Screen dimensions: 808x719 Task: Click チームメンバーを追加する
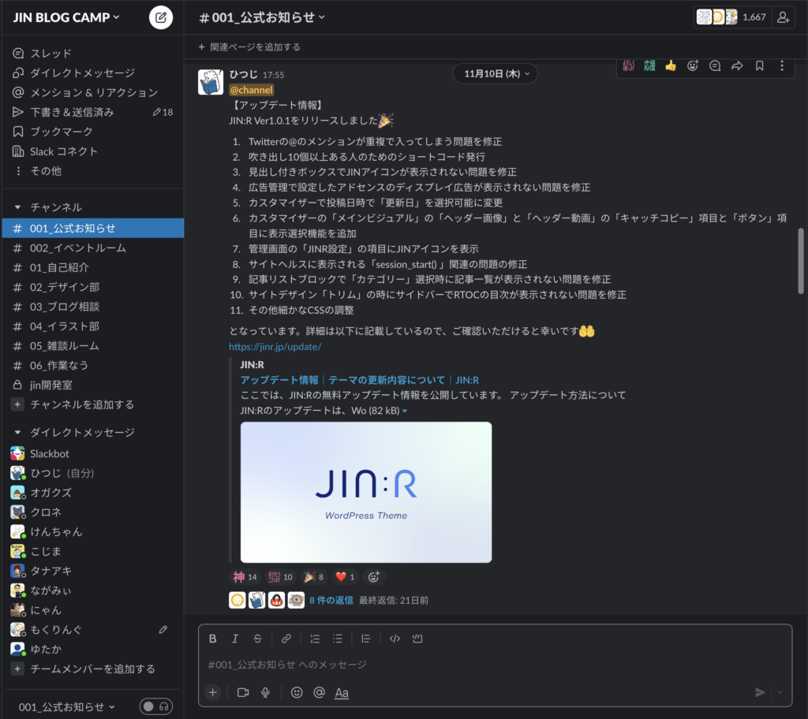[x=93, y=669]
